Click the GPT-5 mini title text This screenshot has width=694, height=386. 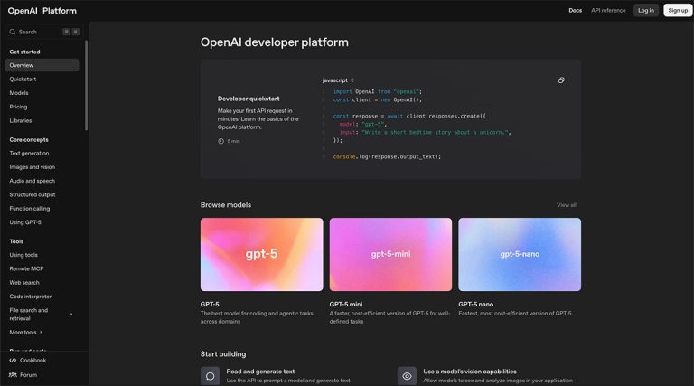pyautogui.click(x=346, y=304)
